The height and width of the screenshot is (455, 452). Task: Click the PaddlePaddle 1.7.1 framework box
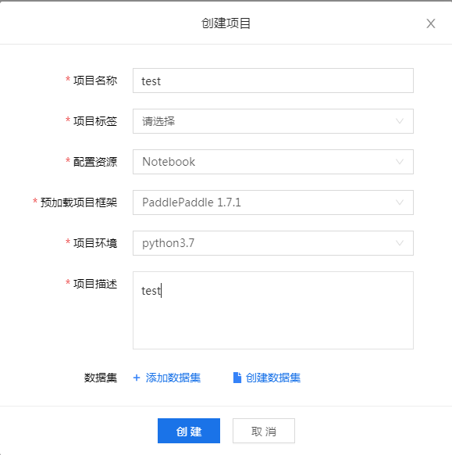(x=273, y=202)
